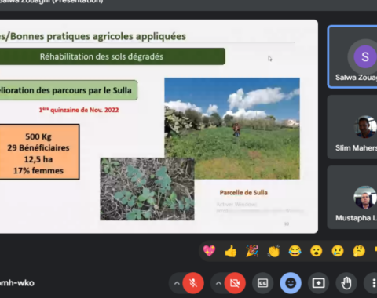Viewport: 377px width, 298px height.
Task: Raise your hand
Action: (346, 283)
